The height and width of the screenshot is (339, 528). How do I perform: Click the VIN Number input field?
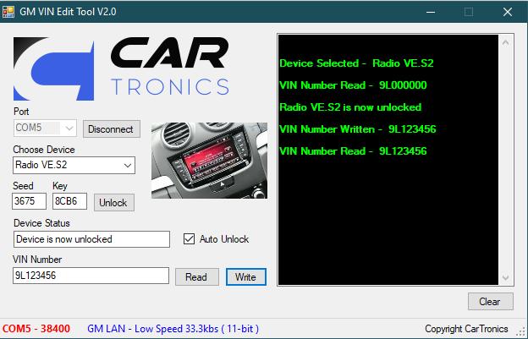pos(91,276)
